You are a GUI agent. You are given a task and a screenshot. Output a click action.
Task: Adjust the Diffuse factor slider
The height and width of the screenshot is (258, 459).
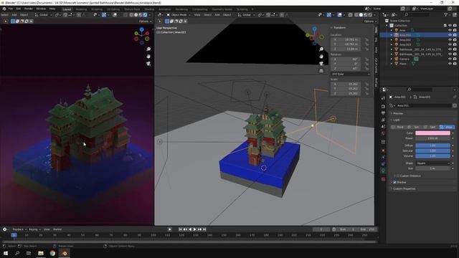[432, 145]
